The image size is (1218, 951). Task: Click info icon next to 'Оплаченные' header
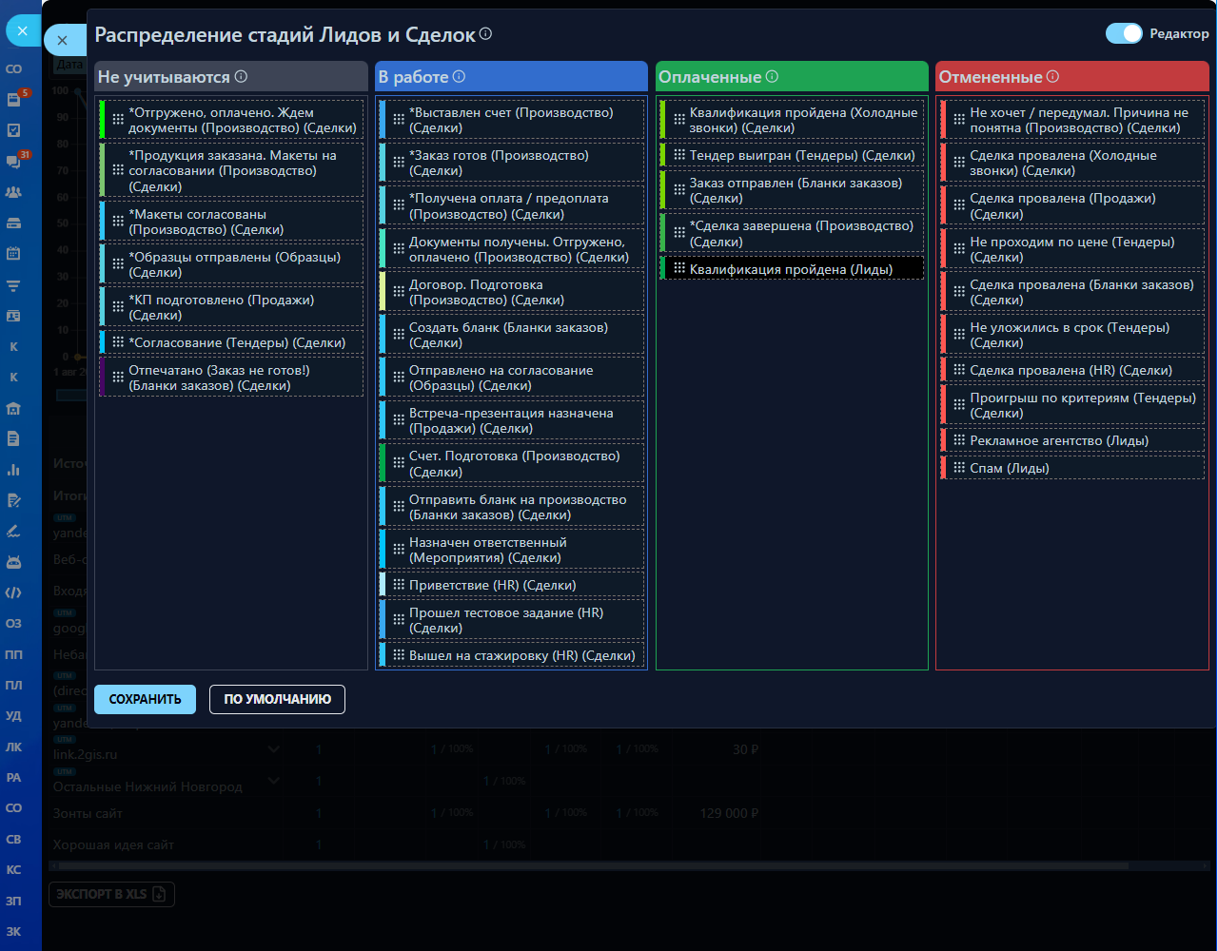click(x=772, y=77)
